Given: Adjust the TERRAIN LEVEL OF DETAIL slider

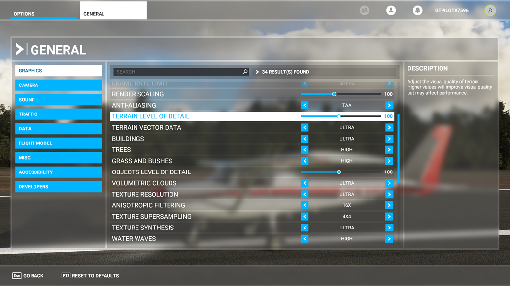Looking at the screenshot, I should [339, 116].
